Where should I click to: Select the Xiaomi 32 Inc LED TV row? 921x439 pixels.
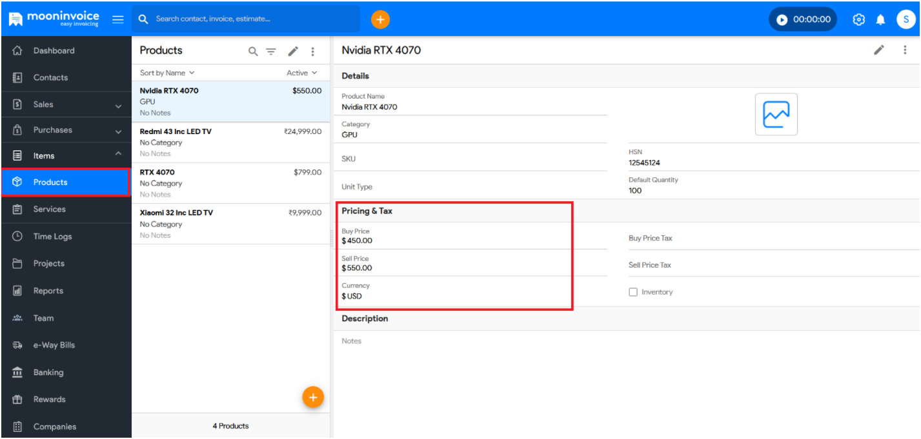pos(230,224)
